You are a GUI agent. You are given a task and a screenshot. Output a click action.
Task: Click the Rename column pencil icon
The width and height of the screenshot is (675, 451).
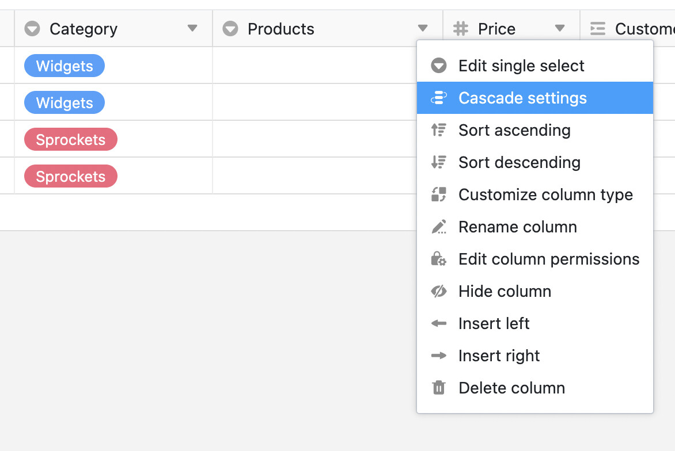[x=439, y=227]
